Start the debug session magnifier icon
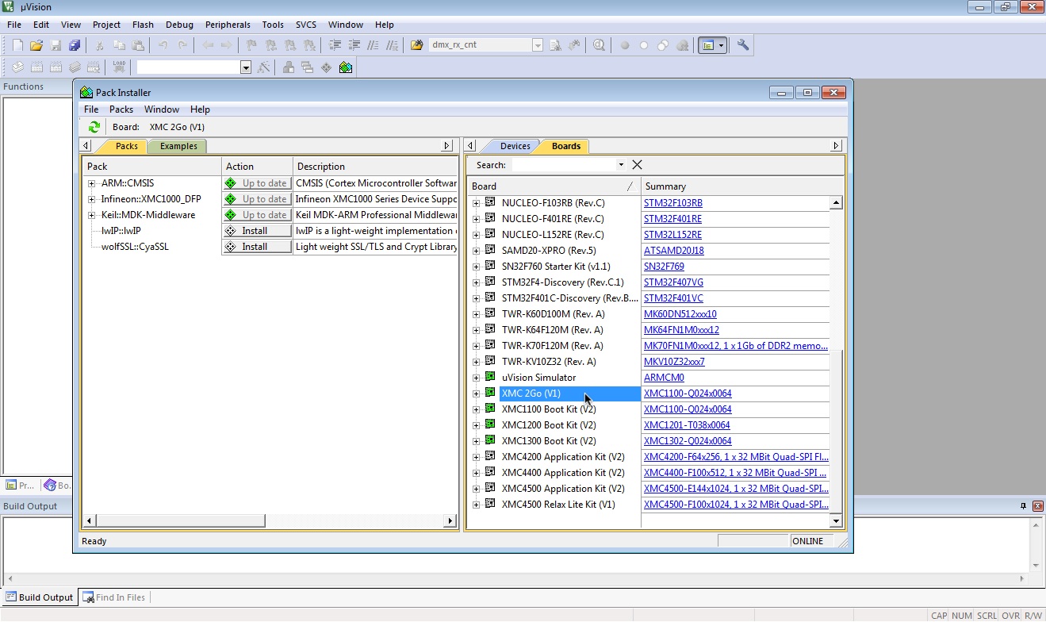This screenshot has height=622, width=1046. (x=599, y=45)
